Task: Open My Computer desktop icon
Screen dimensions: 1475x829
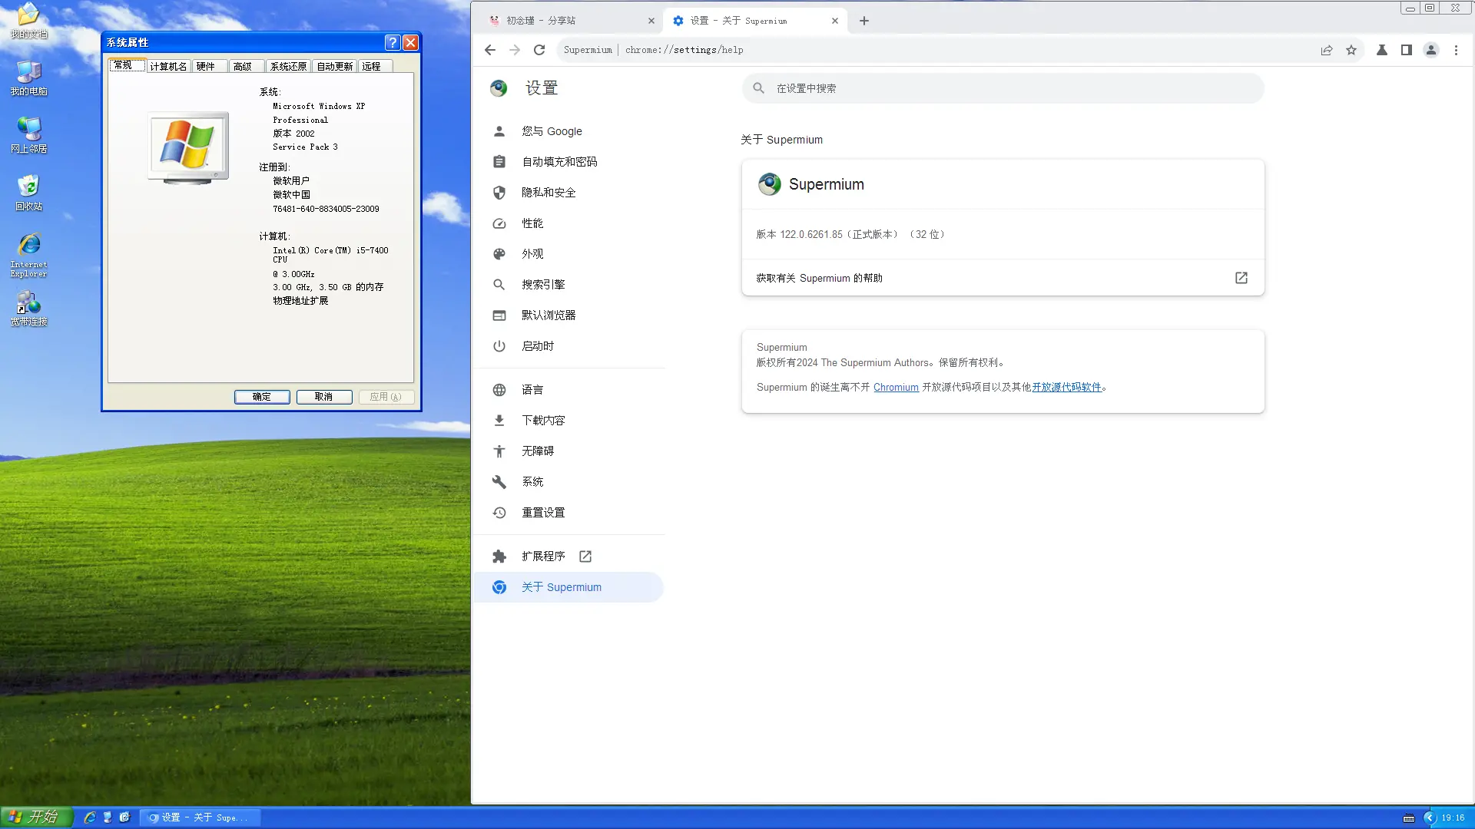Action: coord(28,78)
